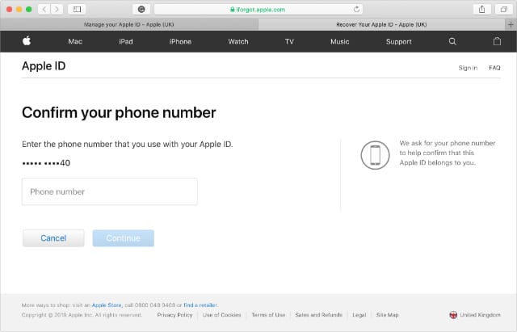Open the iPad menu item
The height and width of the screenshot is (332, 517).
[126, 41]
